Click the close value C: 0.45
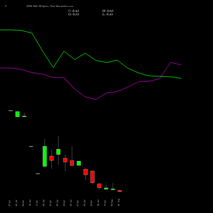This screenshot has width=213, height=213. point(74,11)
